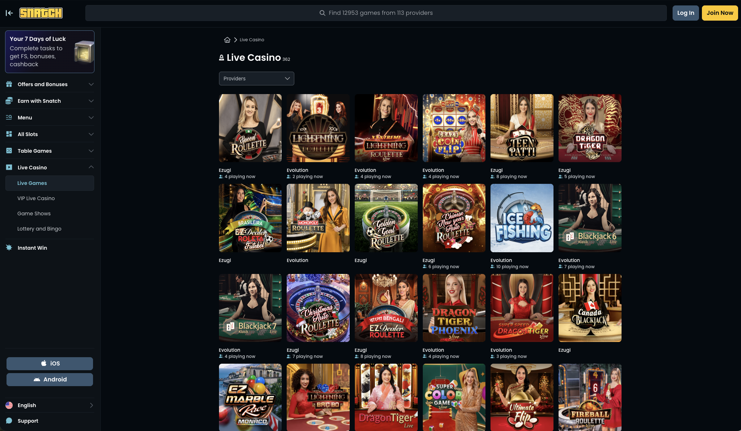Expand the Menu section chevron
Image resolution: width=741 pixels, height=431 pixels.
click(x=91, y=118)
